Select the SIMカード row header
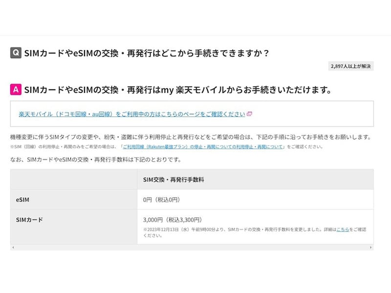 coord(27,220)
